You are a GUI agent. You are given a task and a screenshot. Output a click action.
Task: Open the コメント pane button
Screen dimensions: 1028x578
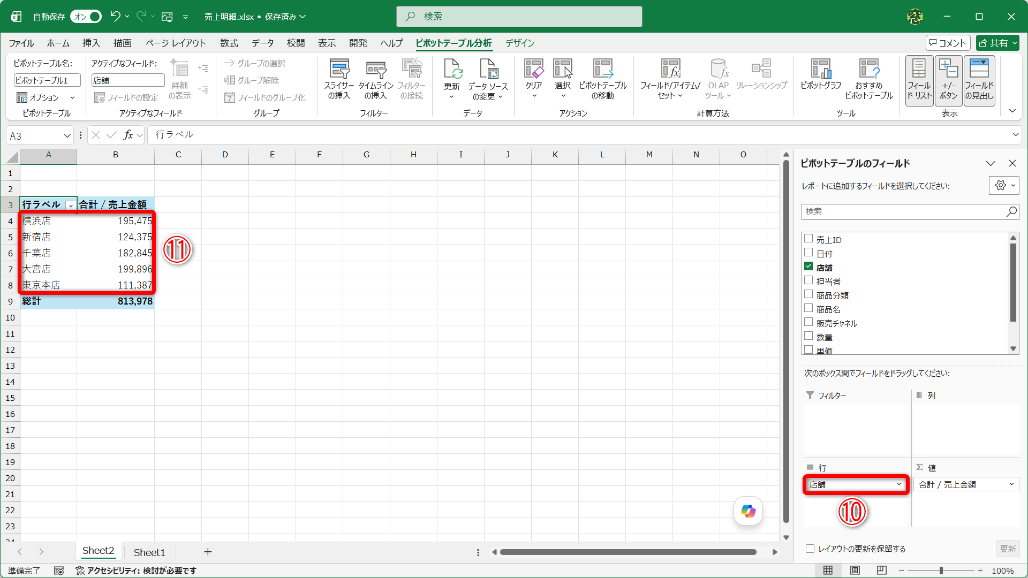point(948,43)
